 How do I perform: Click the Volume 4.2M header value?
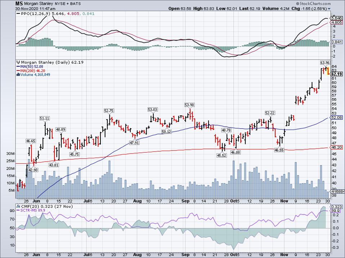(276, 9)
